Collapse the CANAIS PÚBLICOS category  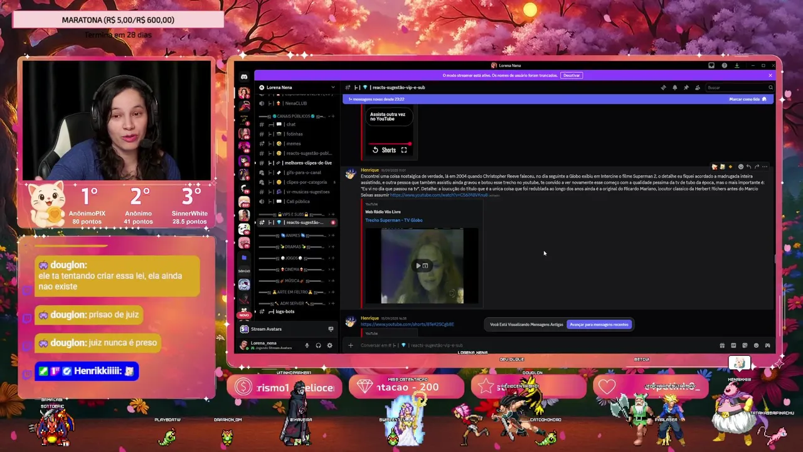[x=294, y=116]
